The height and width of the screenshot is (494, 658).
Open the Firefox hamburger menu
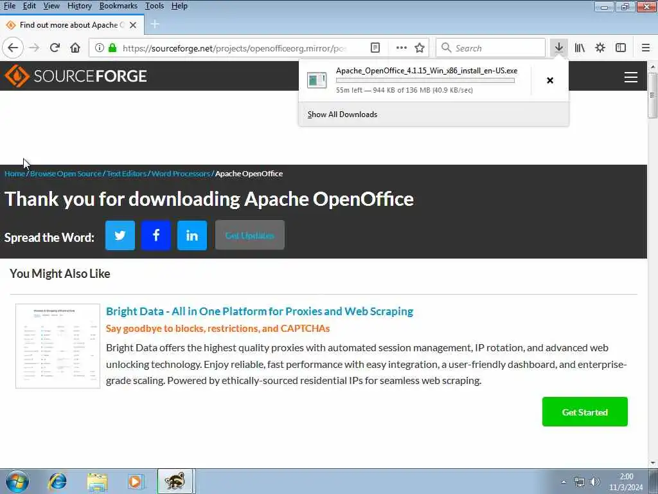pyautogui.click(x=645, y=48)
